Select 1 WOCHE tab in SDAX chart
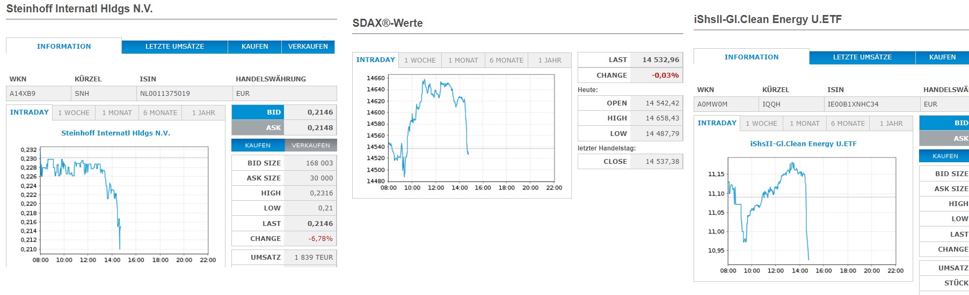This screenshot has height=295, width=969. pyautogui.click(x=420, y=60)
